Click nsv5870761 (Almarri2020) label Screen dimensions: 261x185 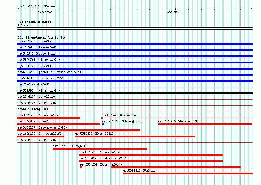39,60
